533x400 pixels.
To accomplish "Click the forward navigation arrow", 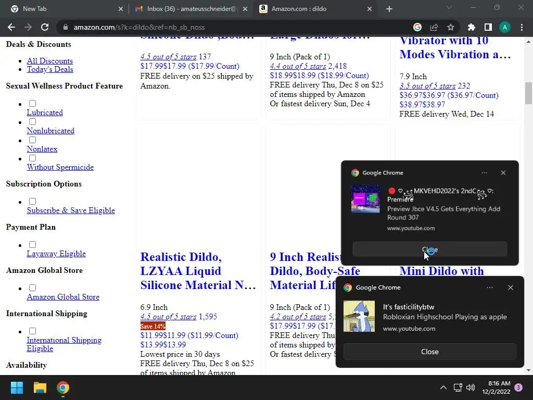I will tap(28, 27).
